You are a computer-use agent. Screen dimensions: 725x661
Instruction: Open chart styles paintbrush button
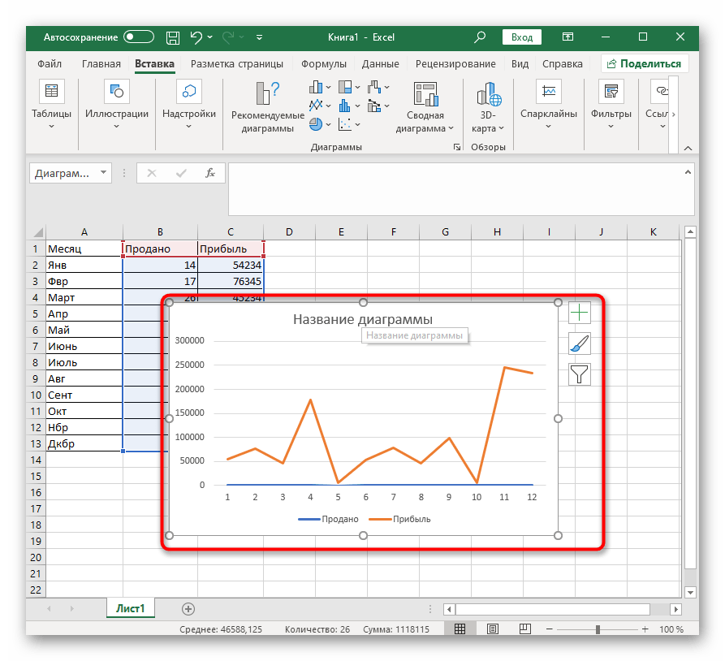pos(579,343)
